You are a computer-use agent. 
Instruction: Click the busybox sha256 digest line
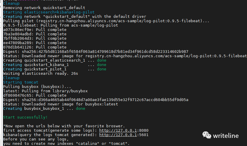coord(96,100)
